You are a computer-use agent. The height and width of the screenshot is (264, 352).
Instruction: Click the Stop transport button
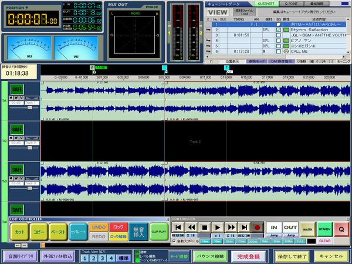pos(204,227)
